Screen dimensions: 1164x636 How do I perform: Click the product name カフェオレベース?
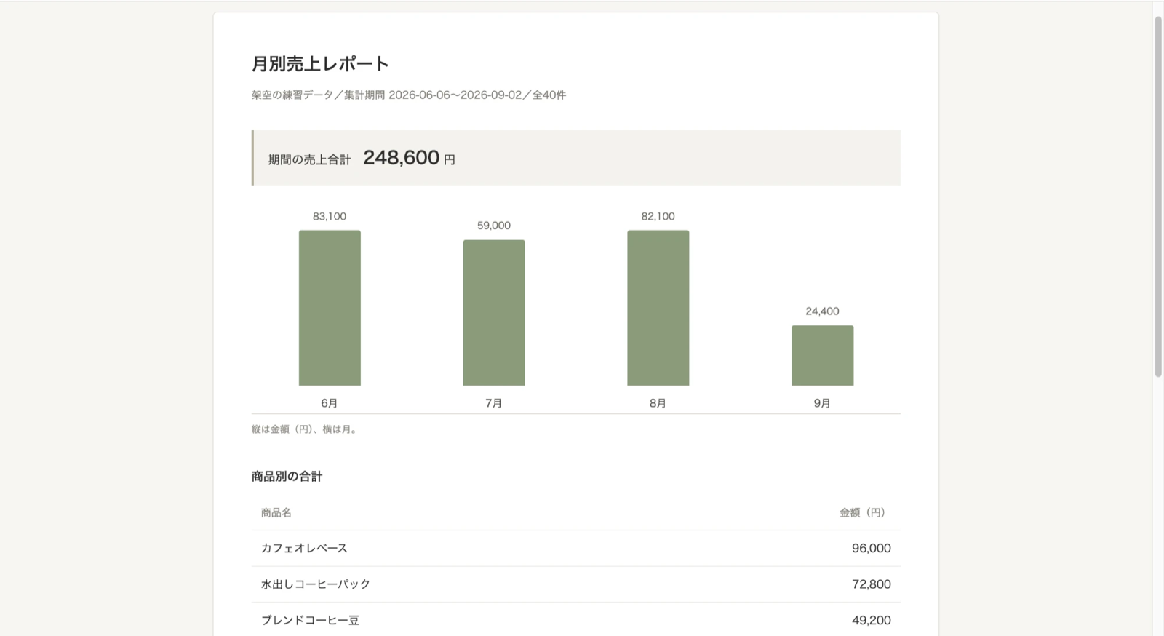tap(304, 548)
